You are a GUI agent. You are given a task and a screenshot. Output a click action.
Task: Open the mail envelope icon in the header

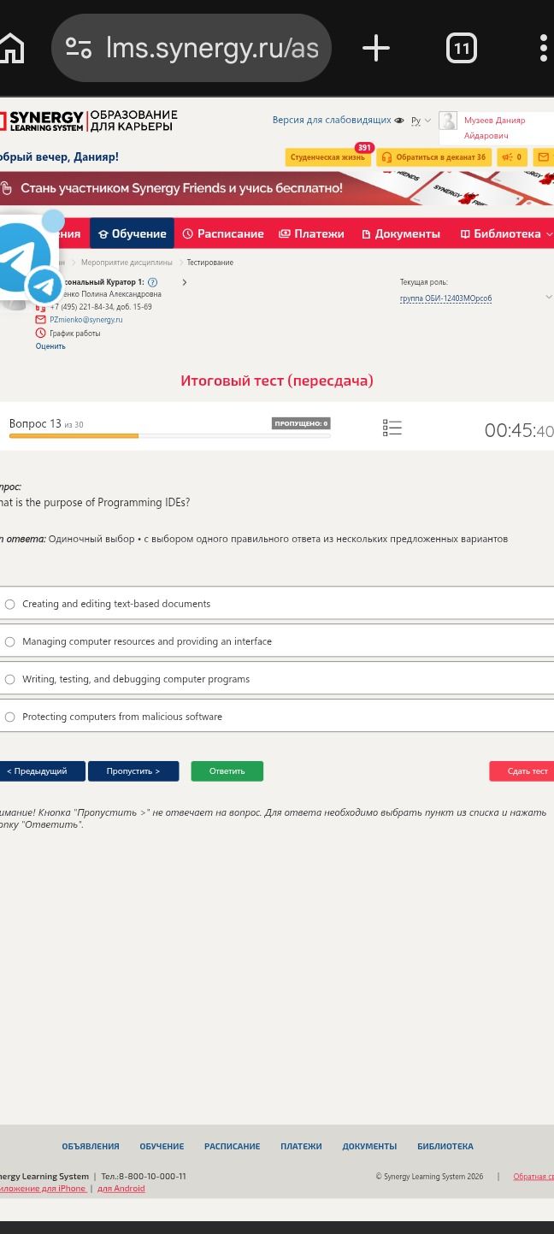tap(544, 157)
